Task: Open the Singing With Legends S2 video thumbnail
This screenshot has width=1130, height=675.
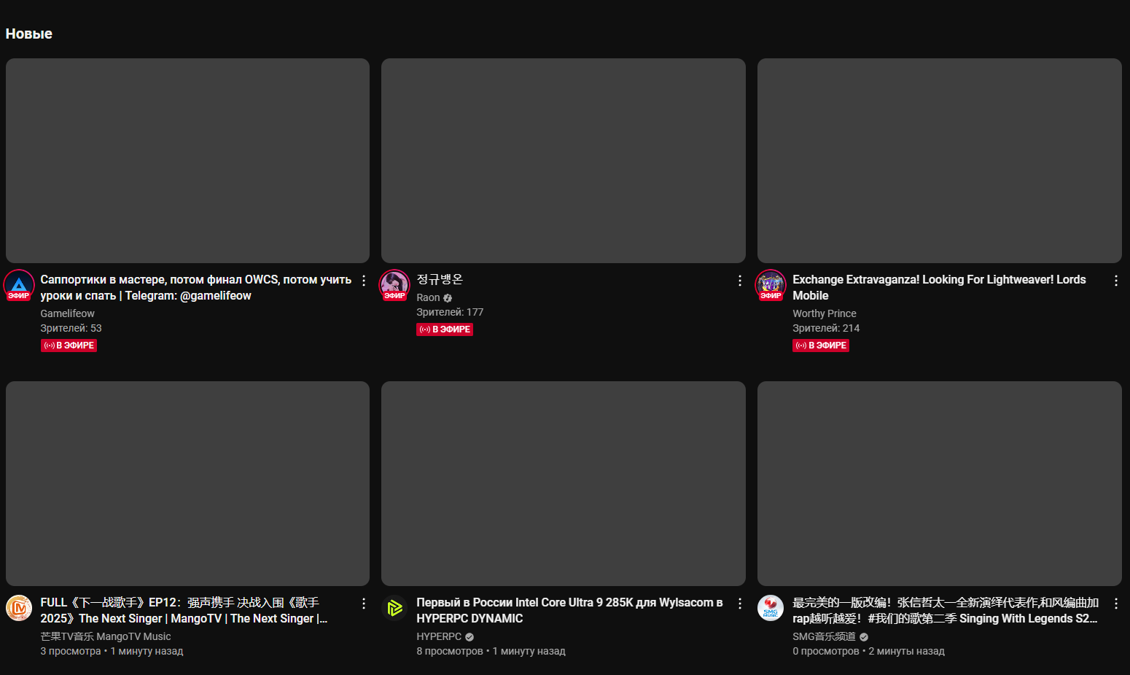Action: pyautogui.click(x=940, y=483)
